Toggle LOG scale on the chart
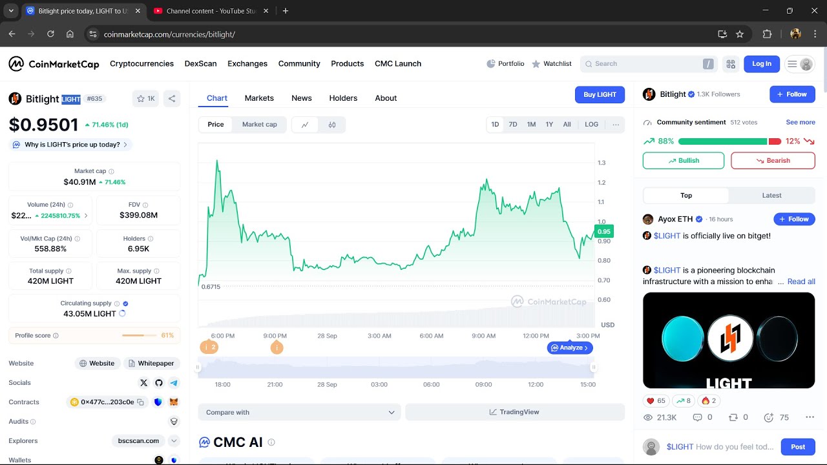827x465 pixels. pyautogui.click(x=591, y=125)
